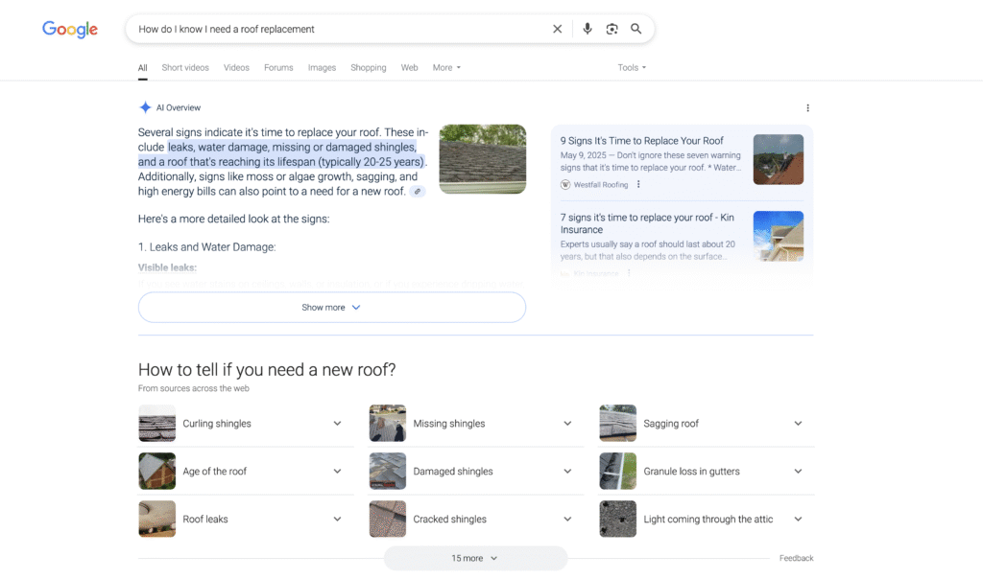
Task: Click the Curling shingles thumbnail image
Action: [156, 423]
